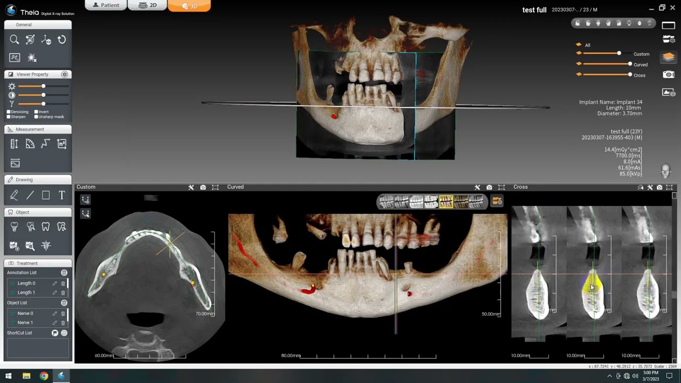
Task: Adjust the brightness slider
Action: click(x=43, y=86)
